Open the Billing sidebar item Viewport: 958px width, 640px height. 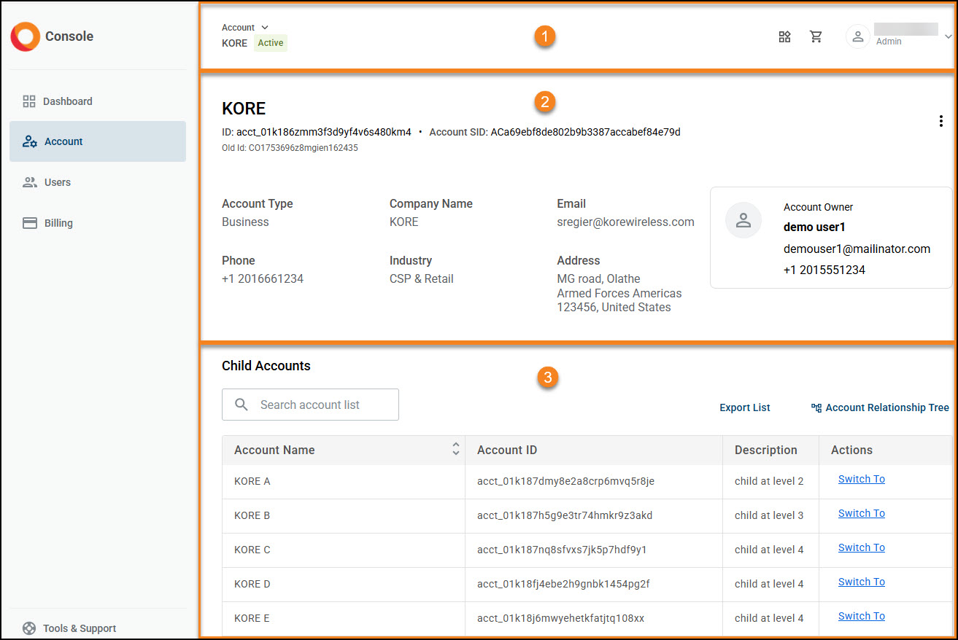[58, 223]
